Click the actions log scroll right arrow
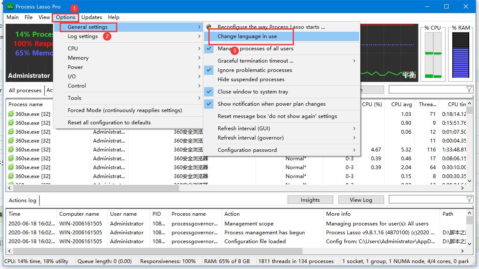This screenshot has height=269, width=479. 462,251
